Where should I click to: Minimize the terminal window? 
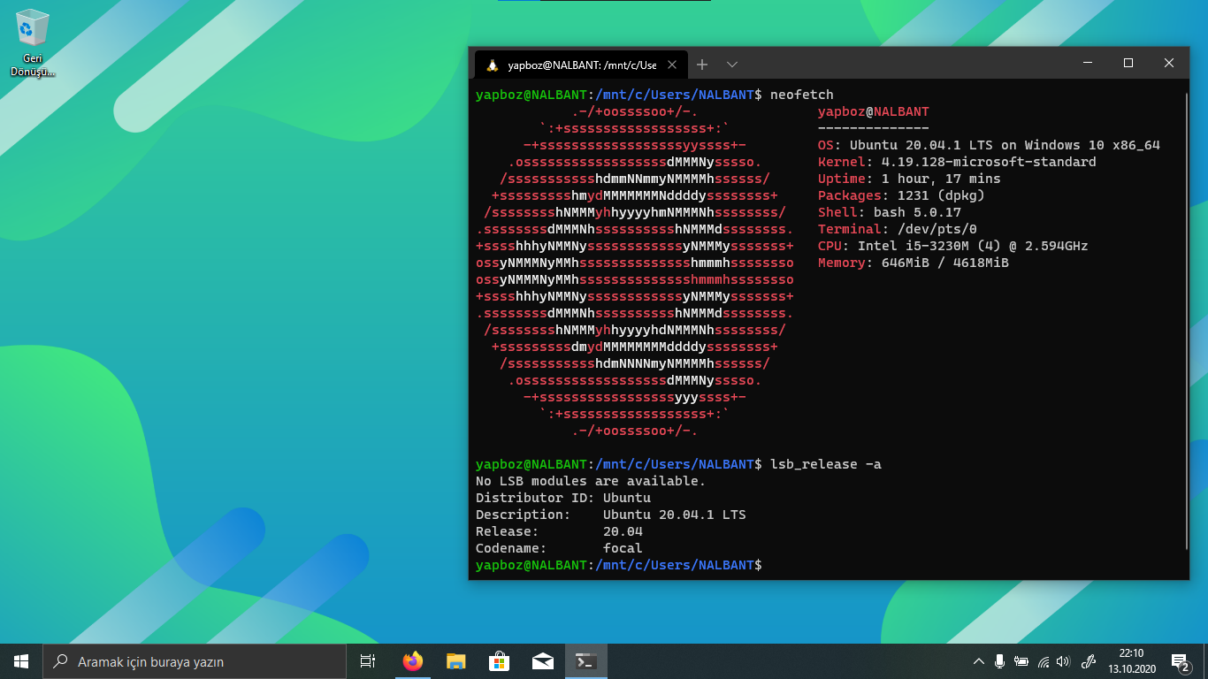[1088, 63]
